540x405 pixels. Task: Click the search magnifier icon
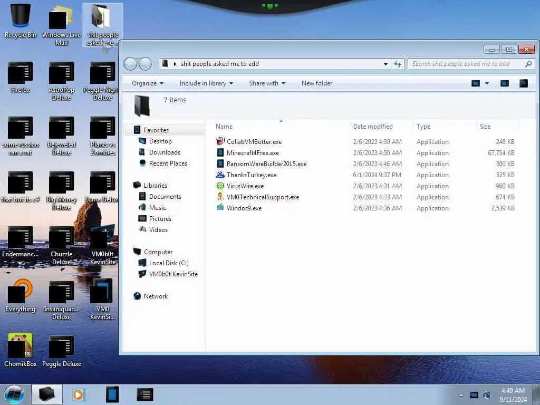pos(528,64)
